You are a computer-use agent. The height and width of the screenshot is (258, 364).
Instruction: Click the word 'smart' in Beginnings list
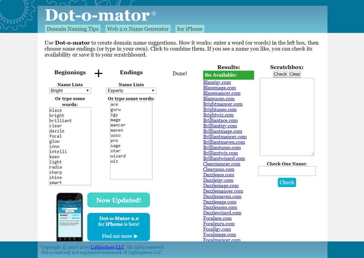tap(56, 183)
